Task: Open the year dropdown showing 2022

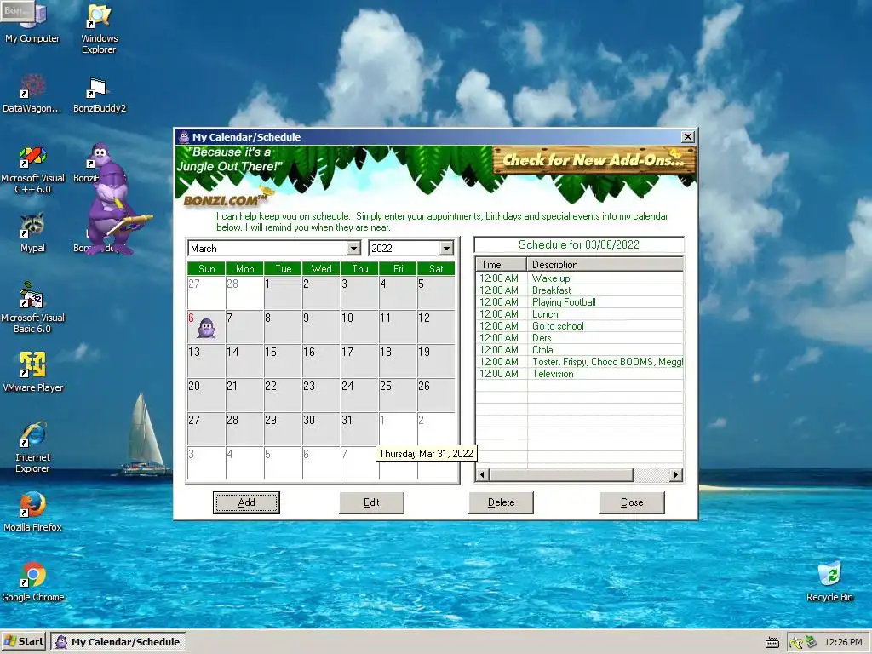Action: tap(446, 249)
